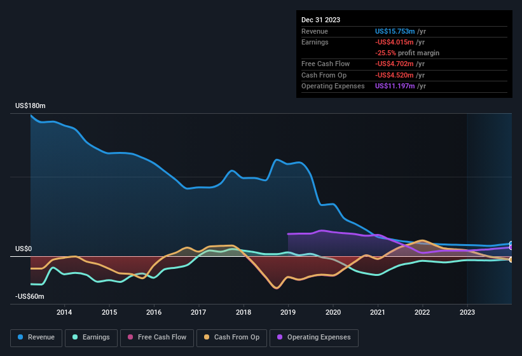522x356 pixels.
Task: Click the Free Cash Flow tooltip label
Action: click(326, 64)
